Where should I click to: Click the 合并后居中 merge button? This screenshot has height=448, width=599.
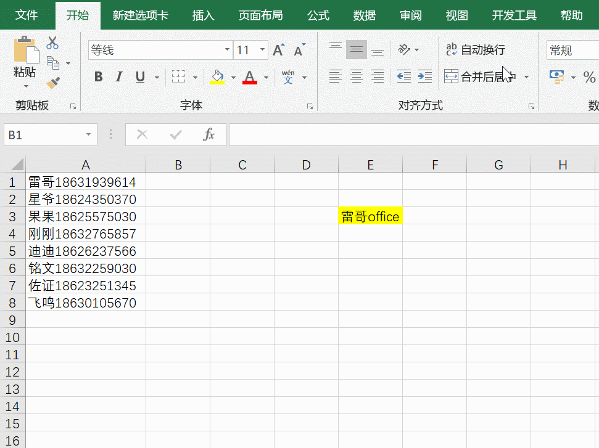pos(480,77)
